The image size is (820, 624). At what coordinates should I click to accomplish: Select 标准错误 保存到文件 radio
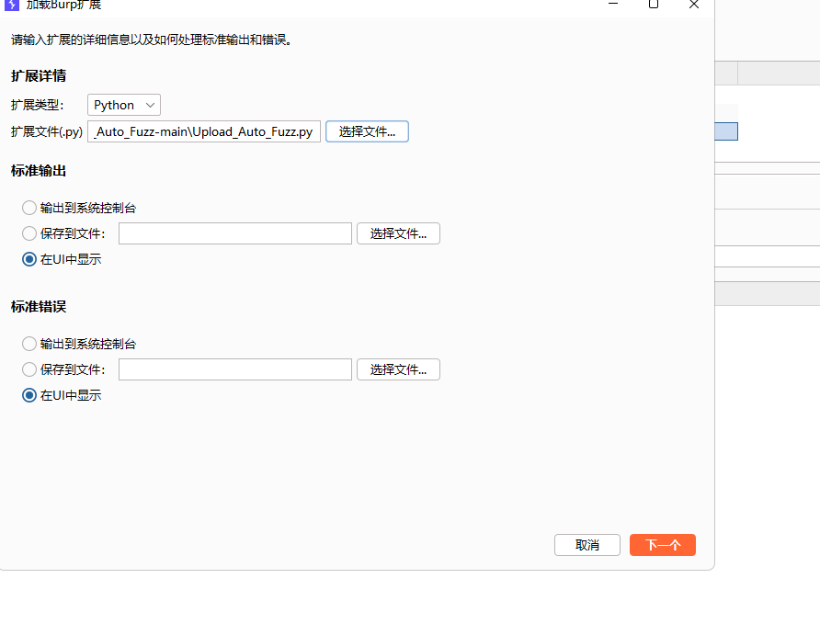29,369
